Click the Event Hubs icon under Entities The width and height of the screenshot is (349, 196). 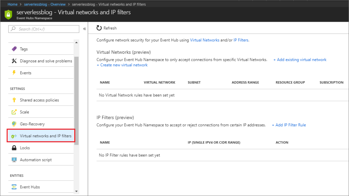[14, 187]
